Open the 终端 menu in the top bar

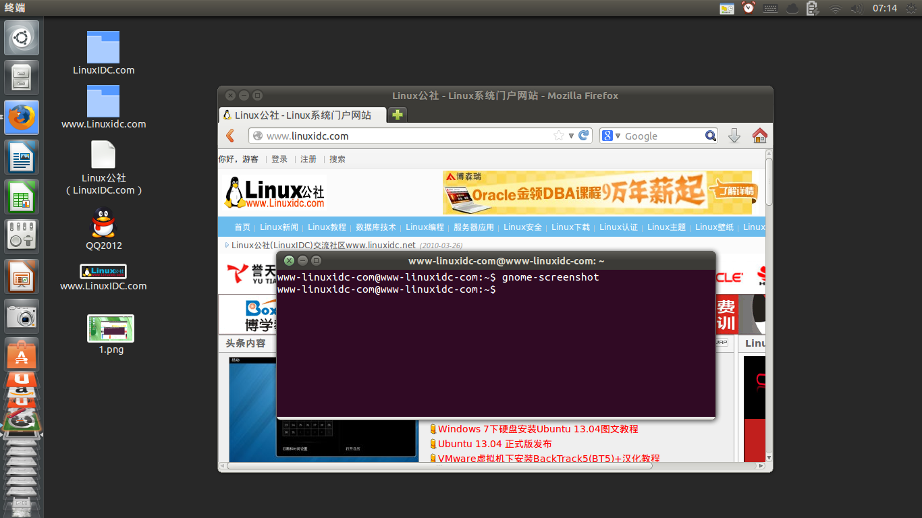15,8
